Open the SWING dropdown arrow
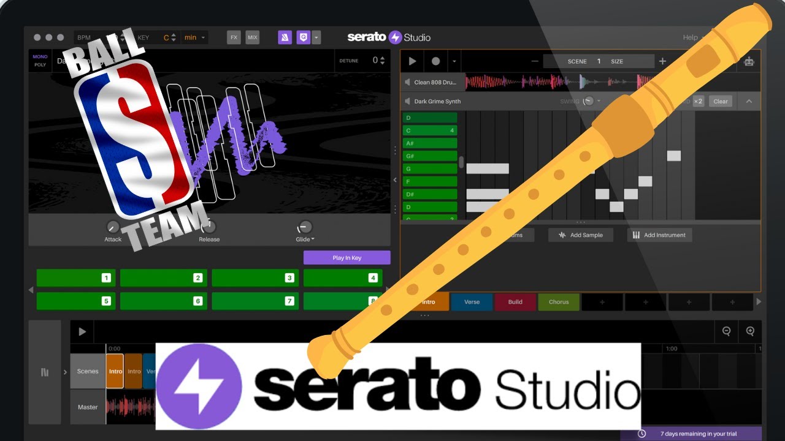785x441 pixels. (599, 101)
